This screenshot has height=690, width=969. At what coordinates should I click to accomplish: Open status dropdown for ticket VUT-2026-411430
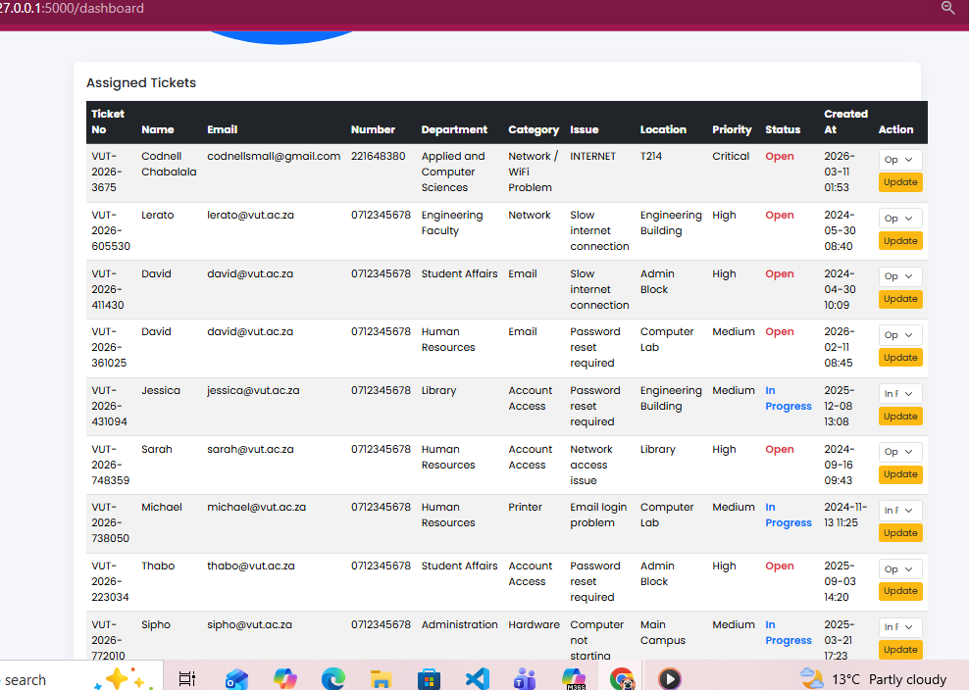pos(899,276)
